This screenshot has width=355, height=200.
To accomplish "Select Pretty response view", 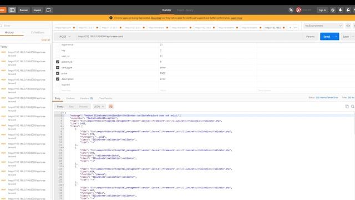I will click(60, 107).
